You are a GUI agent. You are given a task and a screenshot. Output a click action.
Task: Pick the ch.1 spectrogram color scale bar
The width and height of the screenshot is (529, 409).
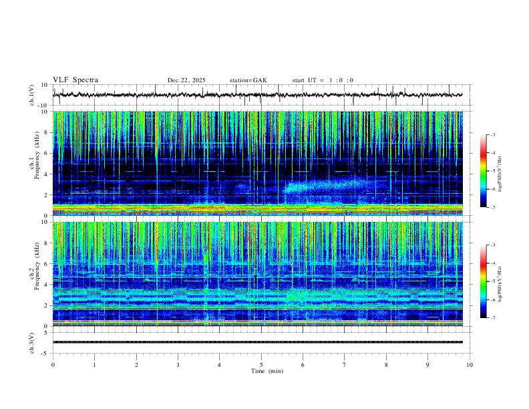coord(484,171)
